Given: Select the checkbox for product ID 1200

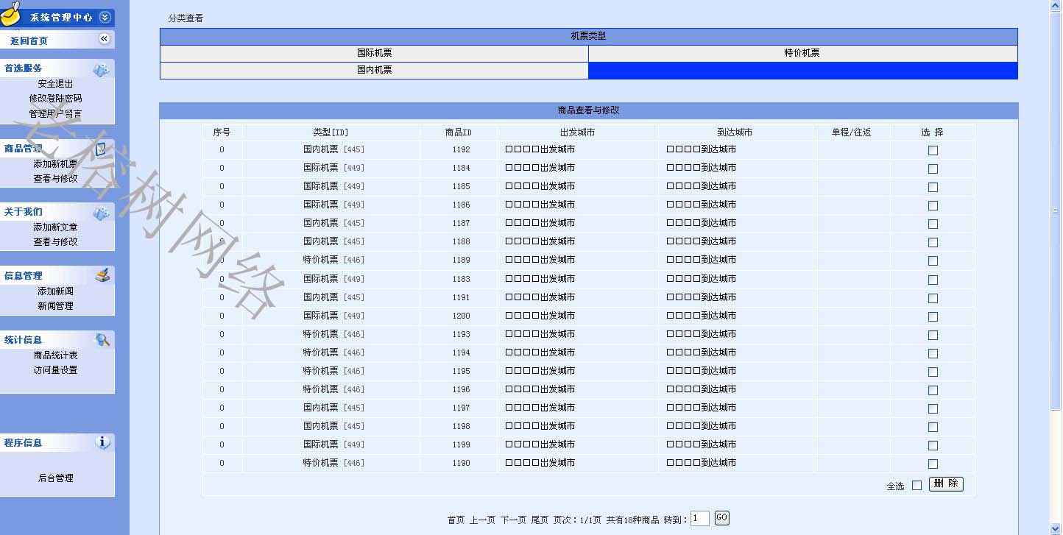Looking at the screenshot, I should point(933,316).
